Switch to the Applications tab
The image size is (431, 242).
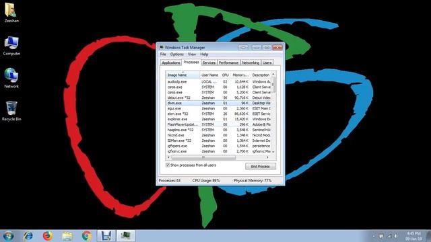(x=170, y=63)
